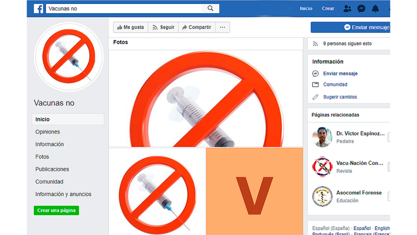
Task: Click the Educación category label
Action: point(347,201)
